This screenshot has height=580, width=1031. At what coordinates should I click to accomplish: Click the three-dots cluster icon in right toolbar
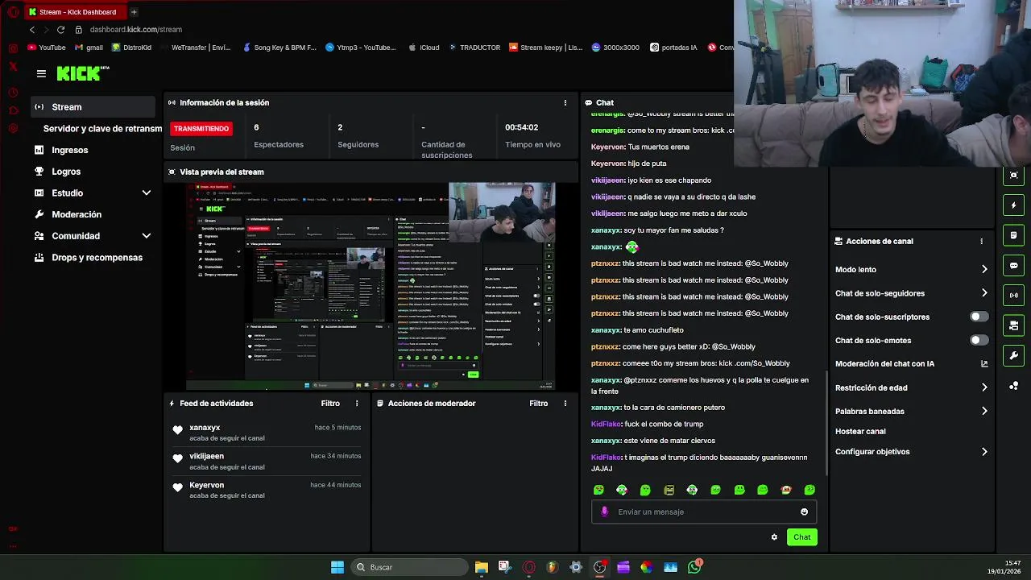coord(1013,386)
